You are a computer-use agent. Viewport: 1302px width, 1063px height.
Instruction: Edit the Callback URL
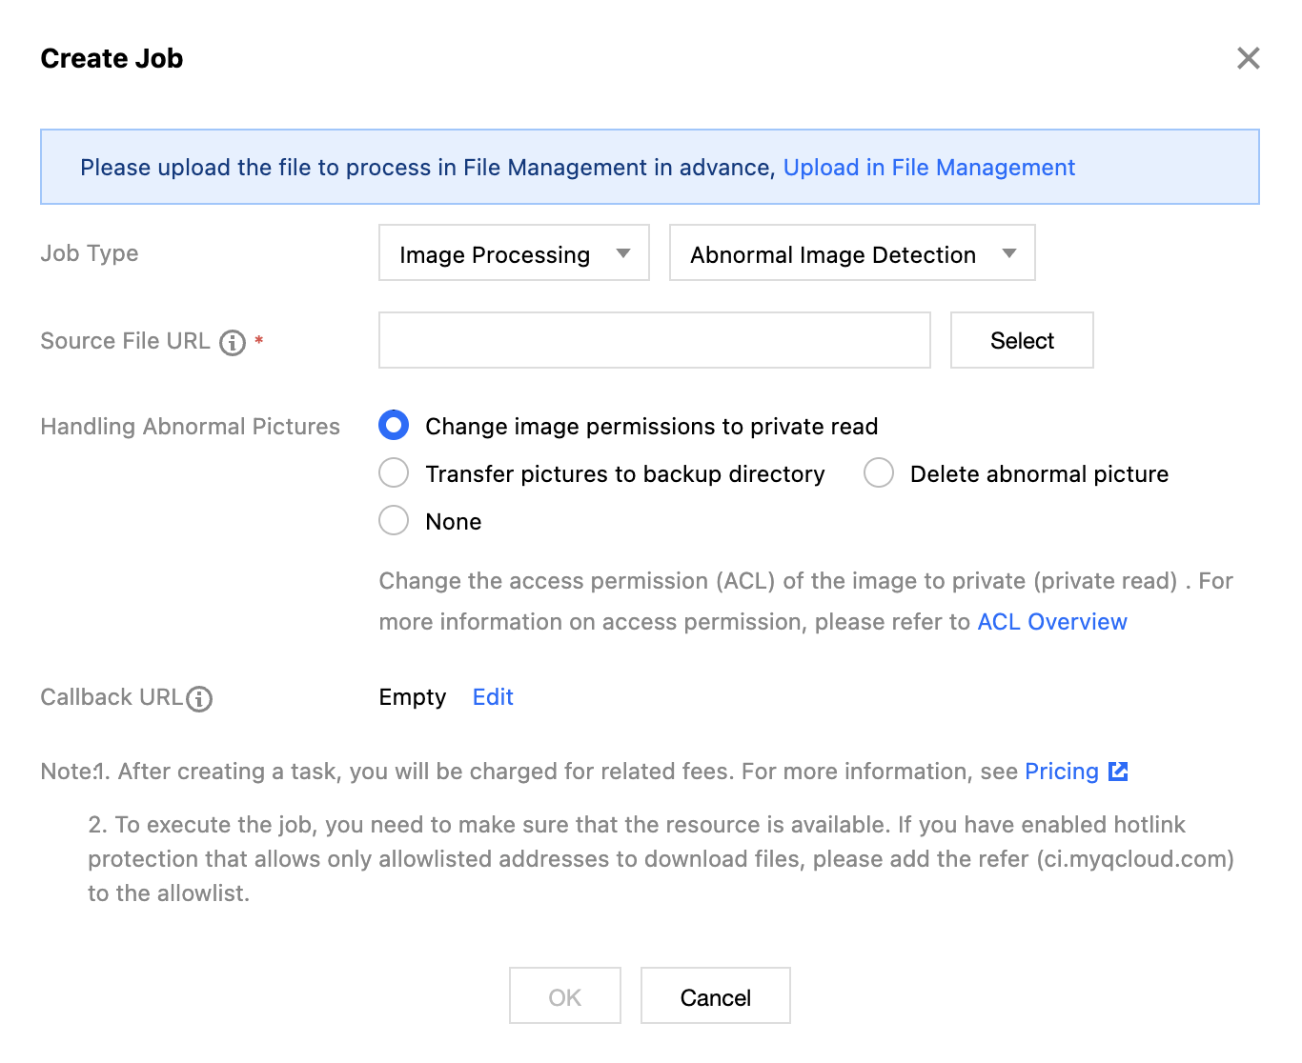point(493,697)
